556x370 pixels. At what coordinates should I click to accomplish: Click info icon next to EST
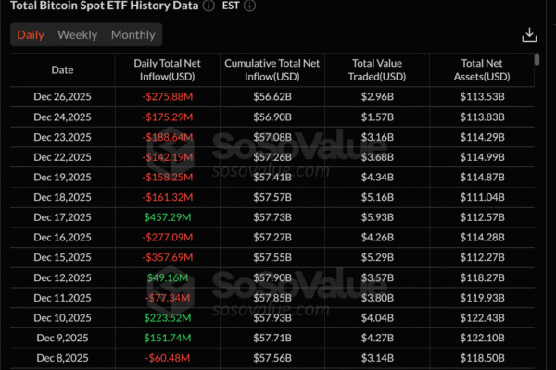click(251, 6)
